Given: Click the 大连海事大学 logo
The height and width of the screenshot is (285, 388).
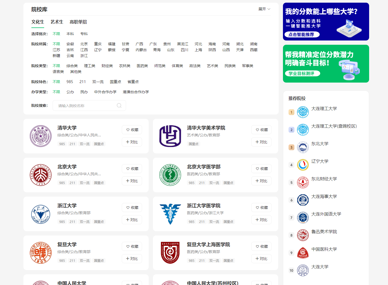Looking at the screenshot, I should [303, 200].
